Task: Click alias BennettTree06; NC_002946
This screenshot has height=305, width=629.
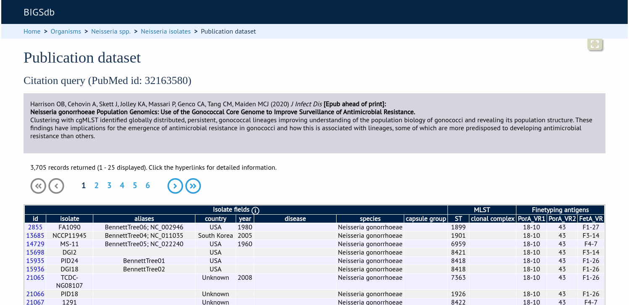Action: (x=144, y=227)
